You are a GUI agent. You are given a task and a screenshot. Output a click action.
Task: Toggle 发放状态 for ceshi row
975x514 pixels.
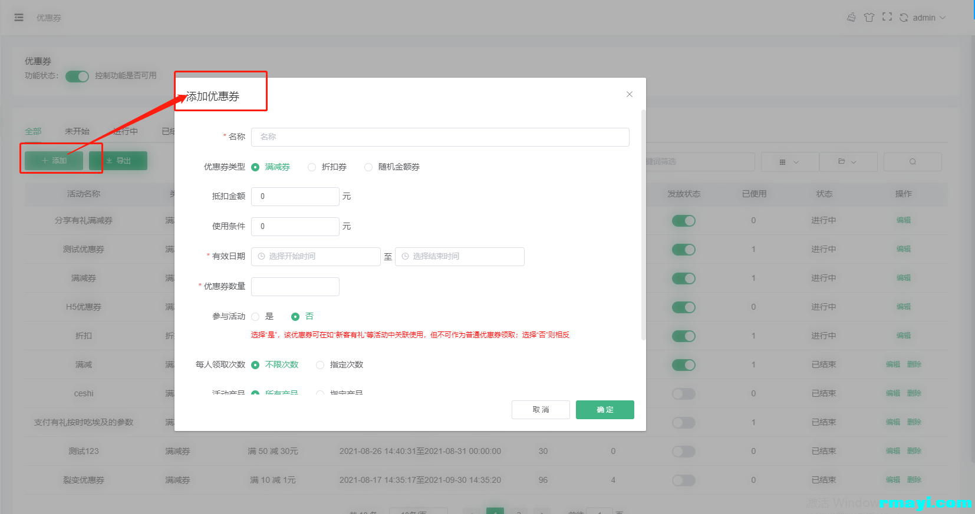click(684, 394)
